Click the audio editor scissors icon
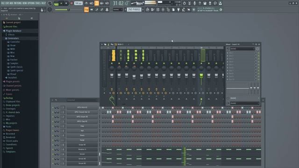299x168 pixels. point(189,3)
